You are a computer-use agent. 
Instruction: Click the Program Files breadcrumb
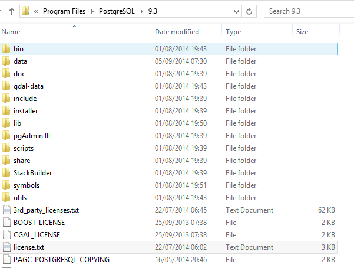(64, 11)
